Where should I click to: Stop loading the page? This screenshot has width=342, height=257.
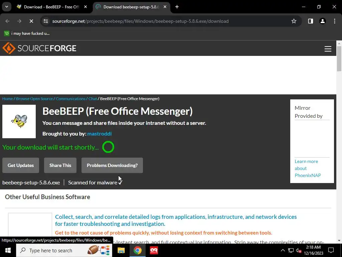click(31, 21)
